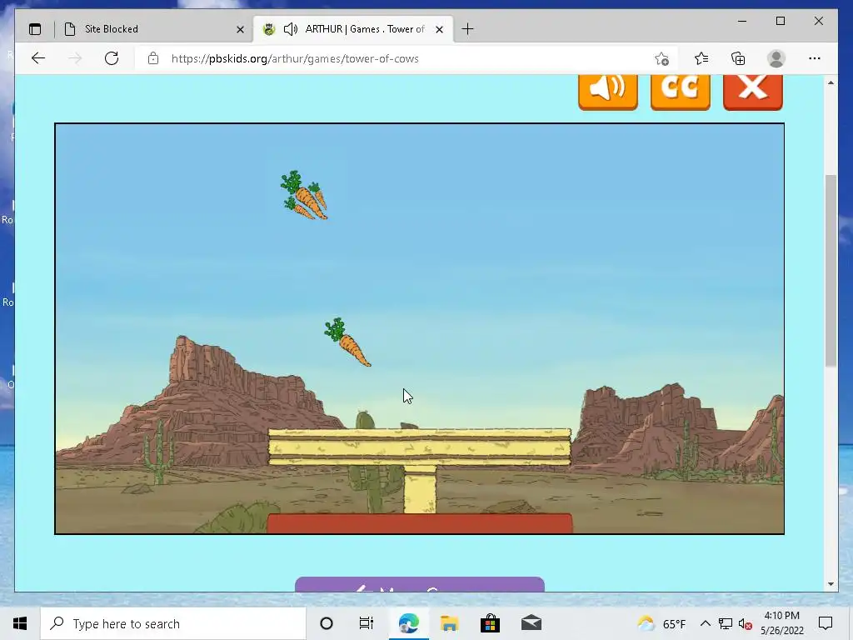Screen dimensions: 853x640
Task: Click the page vertical scrollbar thumb
Action: 831,271
